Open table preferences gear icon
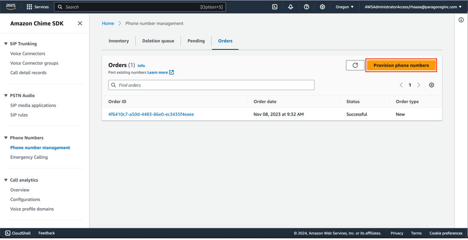This screenshot has width=468, height=240. (431, 85)
